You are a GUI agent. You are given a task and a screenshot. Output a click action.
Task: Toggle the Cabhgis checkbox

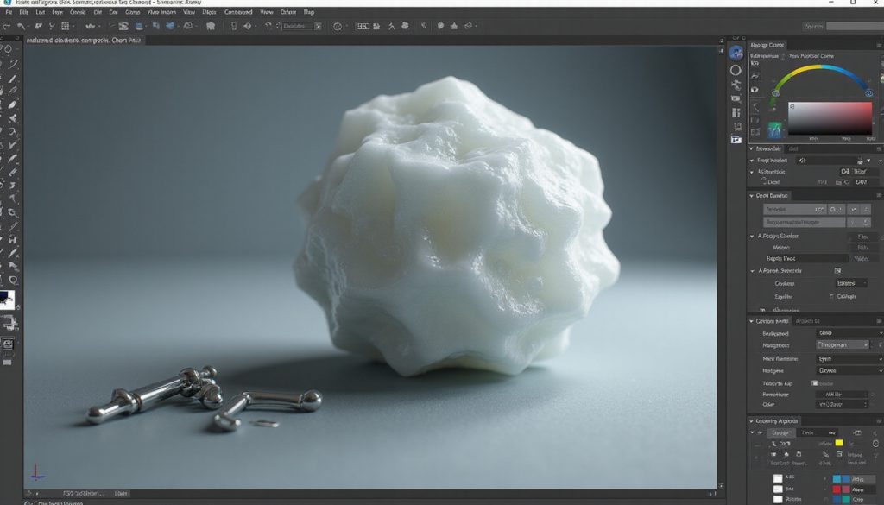(832, 296)
